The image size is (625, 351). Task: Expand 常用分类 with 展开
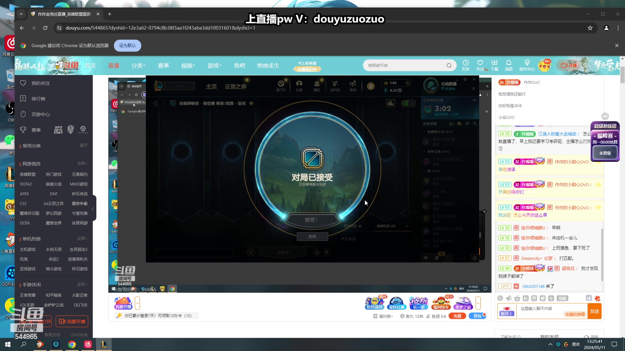[x=83, y=145]
